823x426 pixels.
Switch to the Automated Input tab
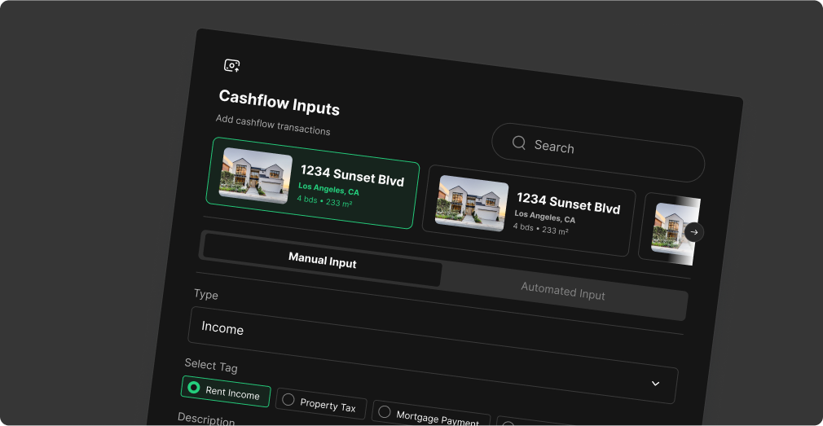562,292
